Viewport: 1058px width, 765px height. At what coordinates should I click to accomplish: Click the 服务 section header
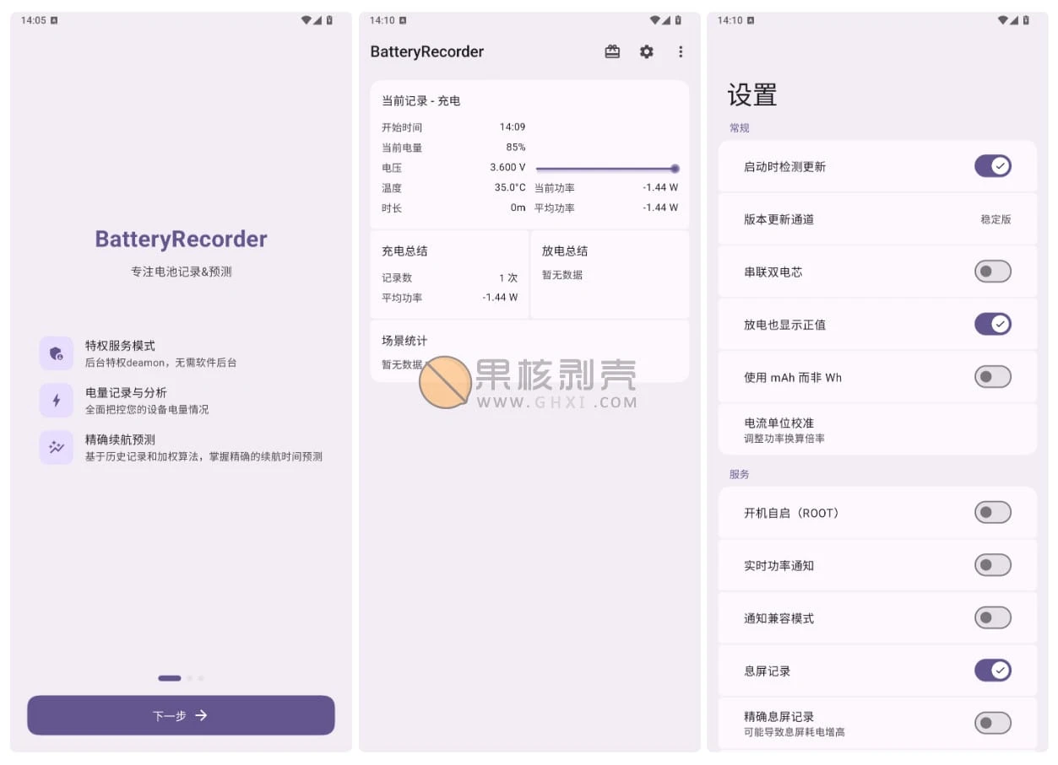click(740, 474)
